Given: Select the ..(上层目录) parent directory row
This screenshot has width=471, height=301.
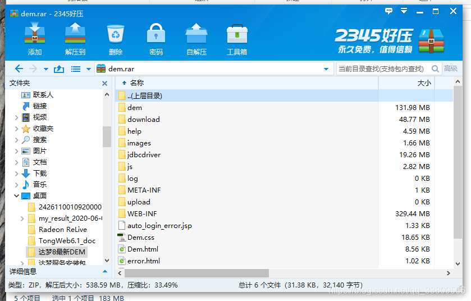Looking at the screenshot, I should (284, 96).
